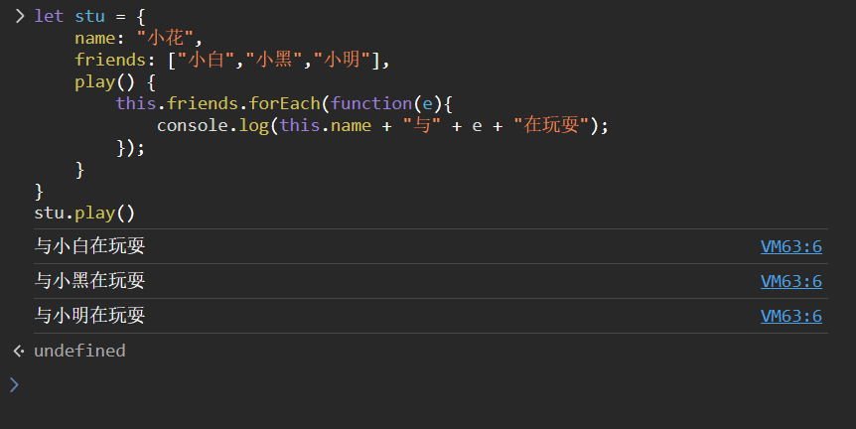Click the function keyword in forEach
The width and height of the screenshot is (856, 429).
(x=370, y=103)
